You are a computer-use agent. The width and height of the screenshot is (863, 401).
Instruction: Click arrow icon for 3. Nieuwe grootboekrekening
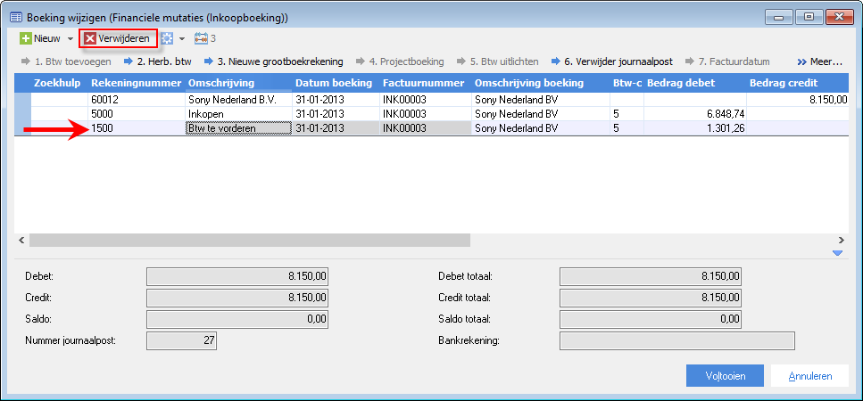click(x=209, y=61)
